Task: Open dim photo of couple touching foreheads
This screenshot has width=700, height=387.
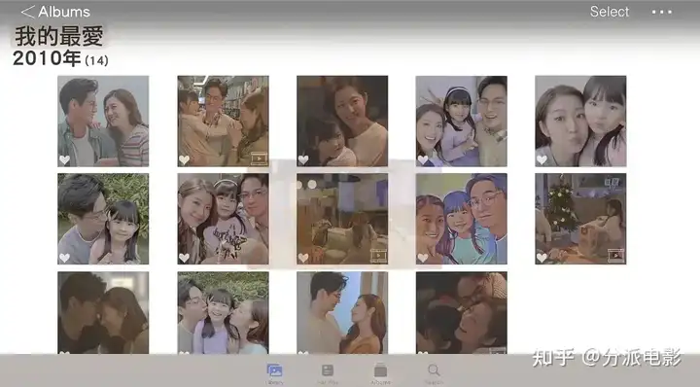Action: (x=103, y=313)
